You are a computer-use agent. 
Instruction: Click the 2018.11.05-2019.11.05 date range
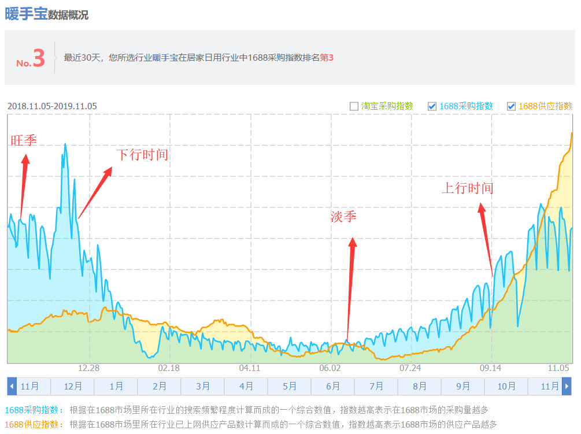pos(52,106)
